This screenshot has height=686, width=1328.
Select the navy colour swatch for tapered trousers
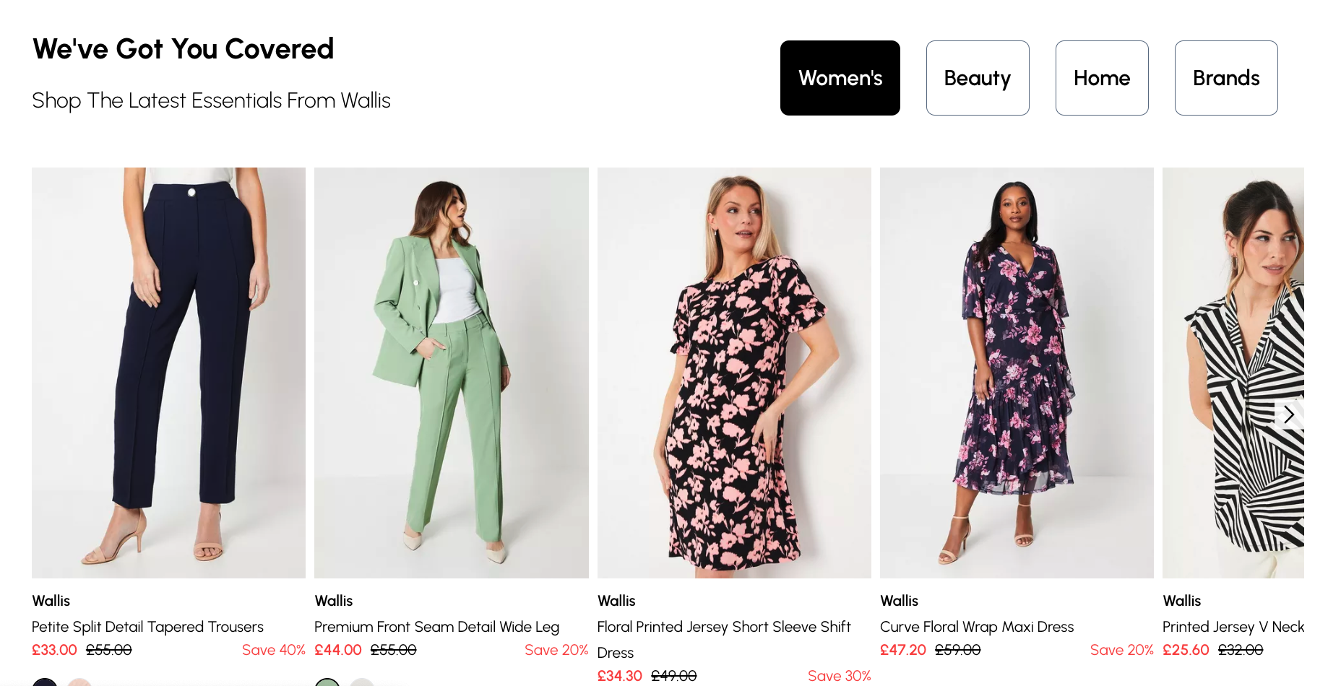[45, 682]
